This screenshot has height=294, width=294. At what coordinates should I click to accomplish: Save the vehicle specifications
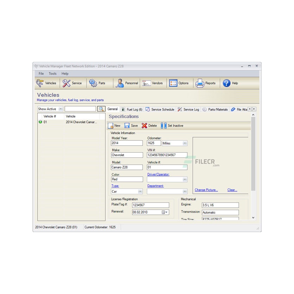(127, 126)
